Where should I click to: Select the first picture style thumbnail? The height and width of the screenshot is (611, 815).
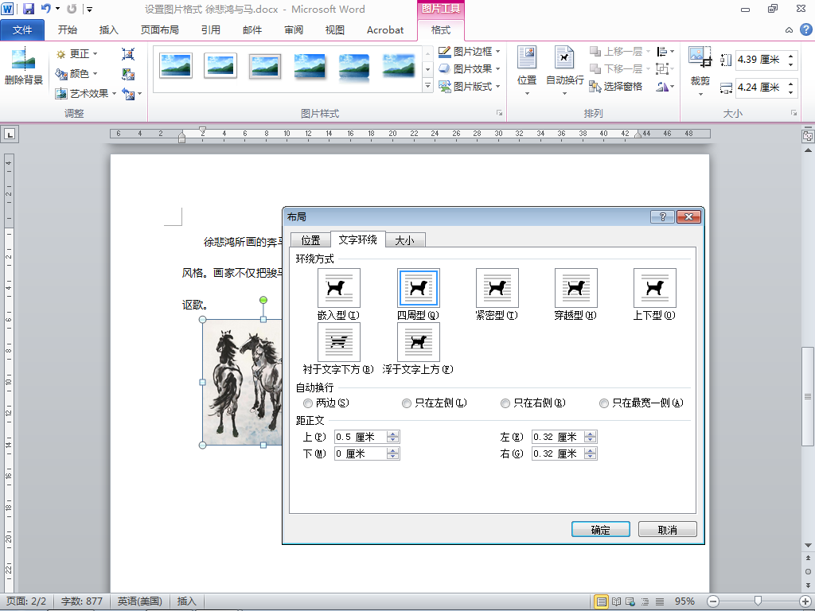tap(176, 66)
